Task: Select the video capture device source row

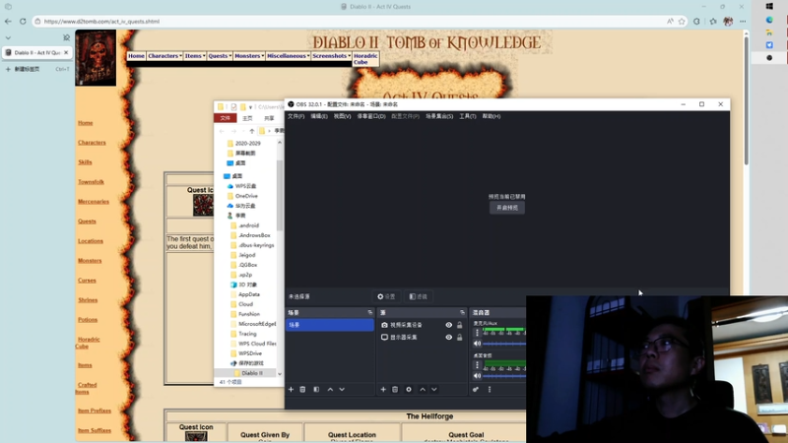Action: tap(422, 325)
